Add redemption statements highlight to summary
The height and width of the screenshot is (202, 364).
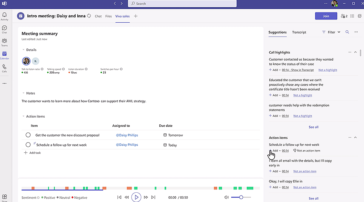point(273,116)
